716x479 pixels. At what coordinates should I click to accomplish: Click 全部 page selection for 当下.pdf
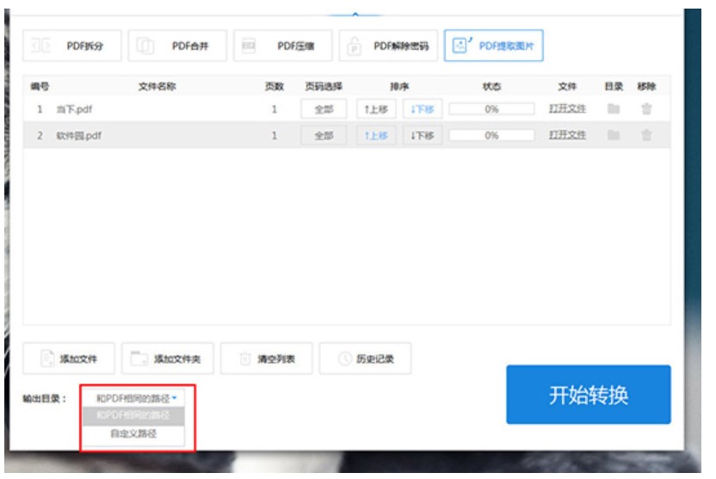324,110
